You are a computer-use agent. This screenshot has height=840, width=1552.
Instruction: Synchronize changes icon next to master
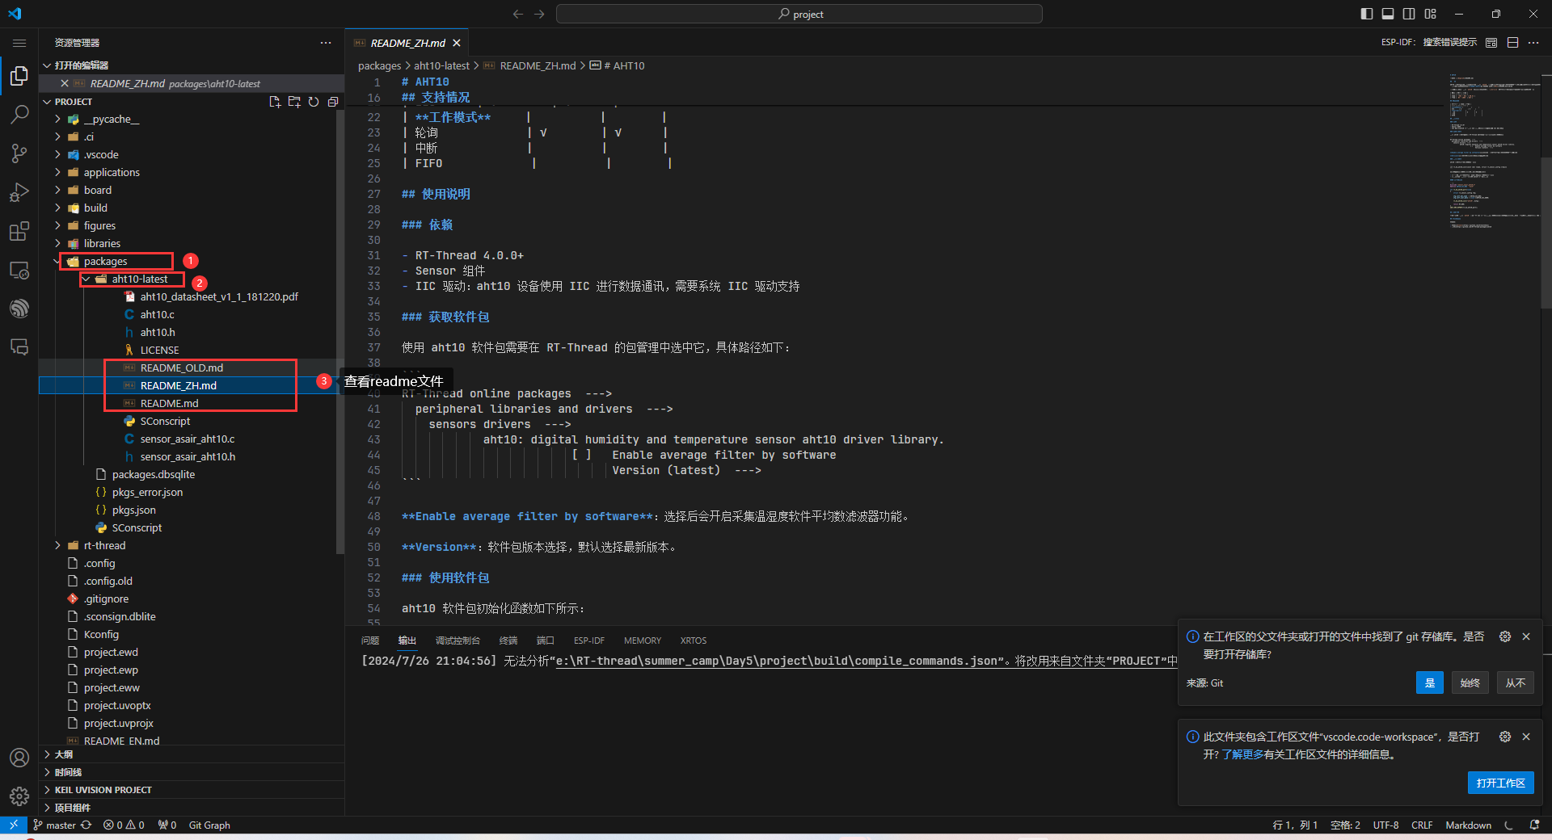(86, 825)
